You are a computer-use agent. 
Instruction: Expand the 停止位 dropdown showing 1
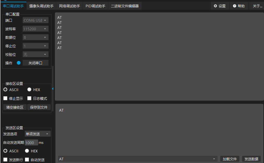click(36, 46)
